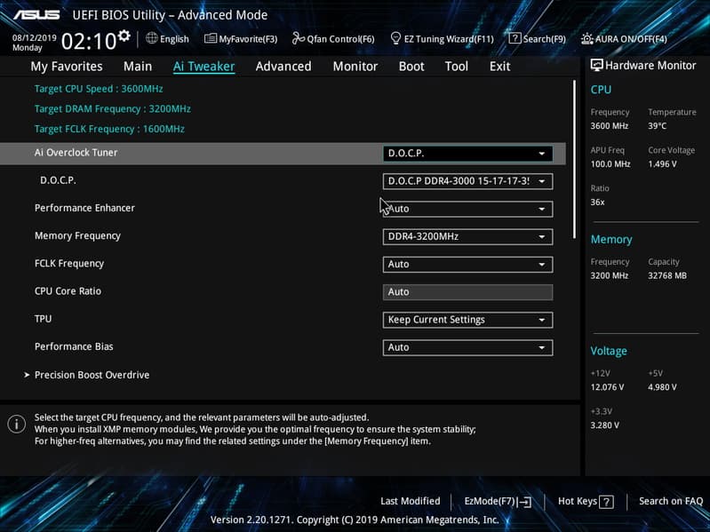Open Qfan Control(F6) label
Image resolution: width=710 pixels, height=532 pixels.
click(340, 39)
